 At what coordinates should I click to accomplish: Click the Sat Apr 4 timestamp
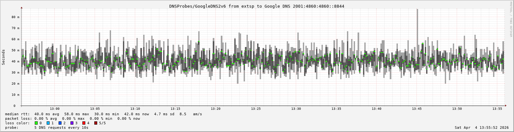coord(481,127)
